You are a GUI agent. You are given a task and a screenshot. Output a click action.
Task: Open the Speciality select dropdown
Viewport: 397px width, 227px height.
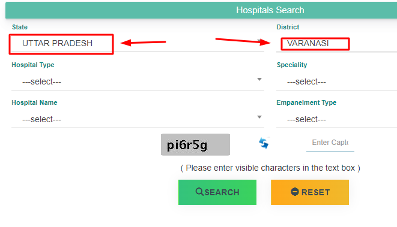pos(337,81)
